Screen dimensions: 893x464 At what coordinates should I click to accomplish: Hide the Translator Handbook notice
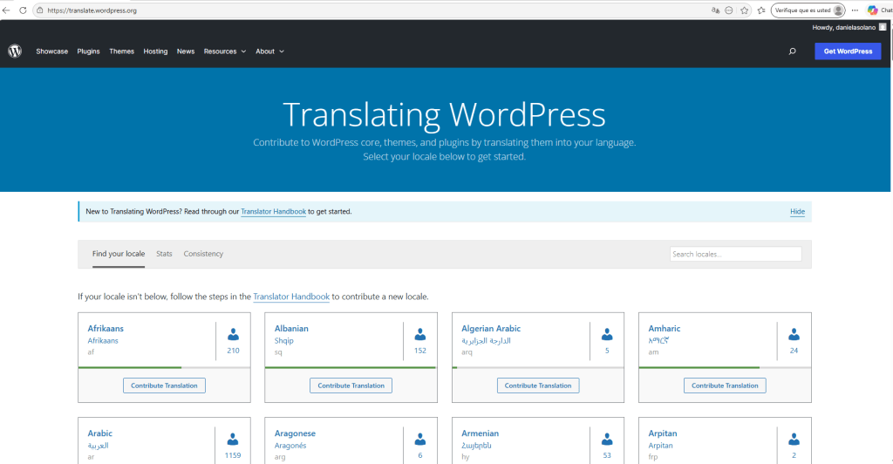click(797, 212)
